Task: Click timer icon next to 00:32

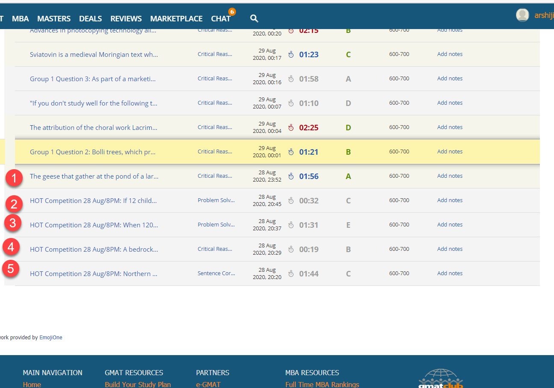Action: click(291, 200)
